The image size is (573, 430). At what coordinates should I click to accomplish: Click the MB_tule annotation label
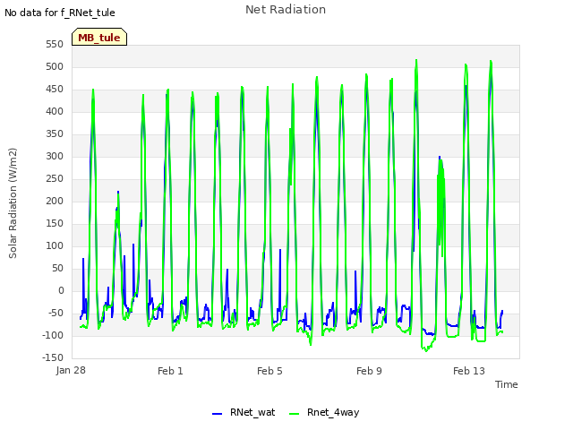(99, 37)
